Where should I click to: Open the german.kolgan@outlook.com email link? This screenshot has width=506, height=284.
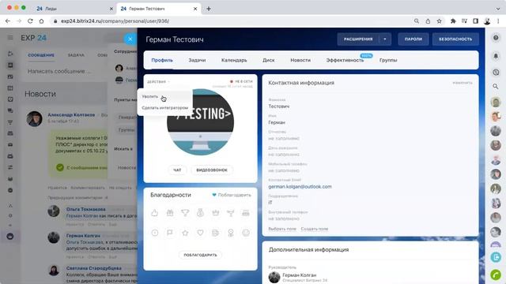click(x=300, y=186)
